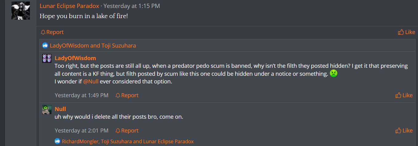Click Null's avatar icon
This screenshot has height=146, width=418.
(47, 110)
